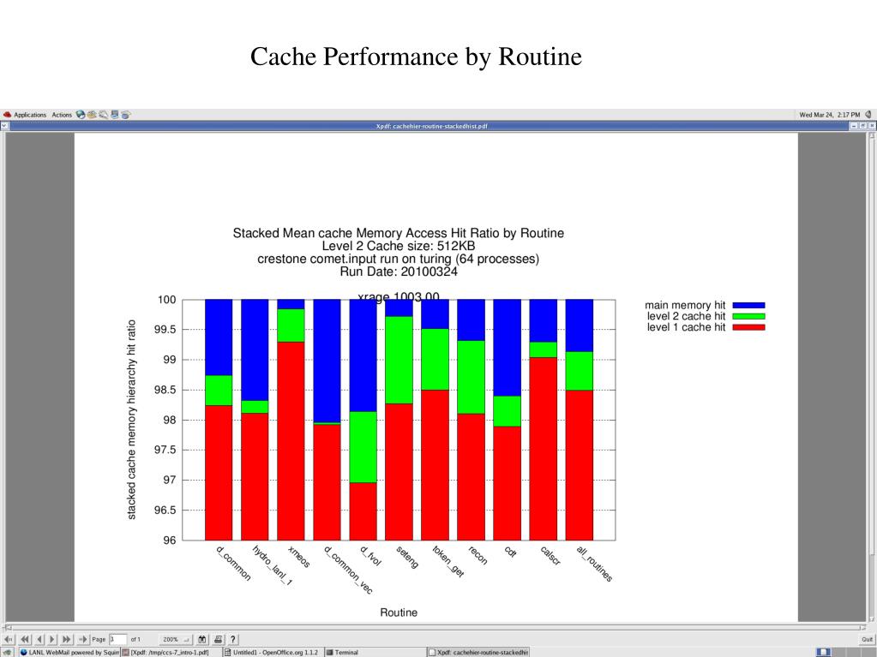Viewport: 877px width, 657px height.
Task: Click the slide heading 'Cache Performance by Routine'
Action: (416, 57)
